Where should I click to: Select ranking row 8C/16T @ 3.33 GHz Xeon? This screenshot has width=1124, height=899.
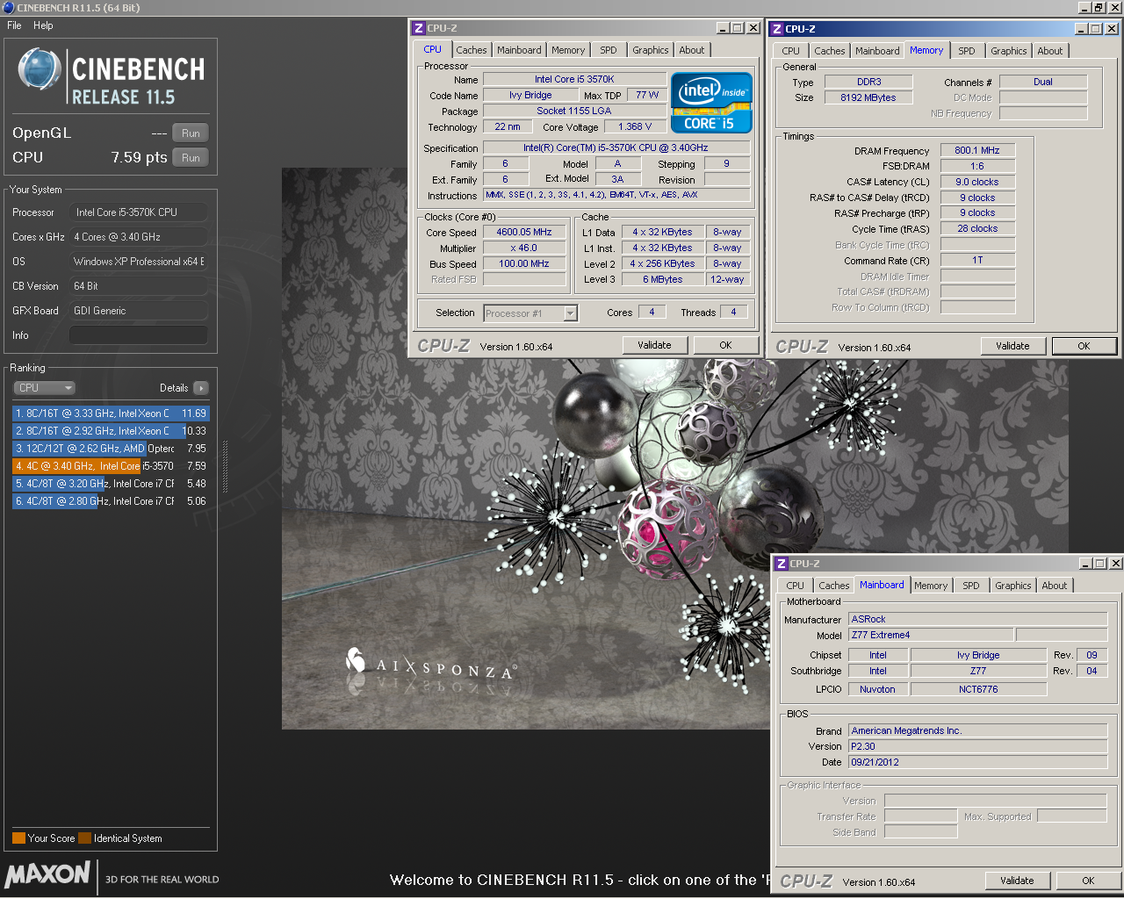pyautogui.click(x=111, y=414)
